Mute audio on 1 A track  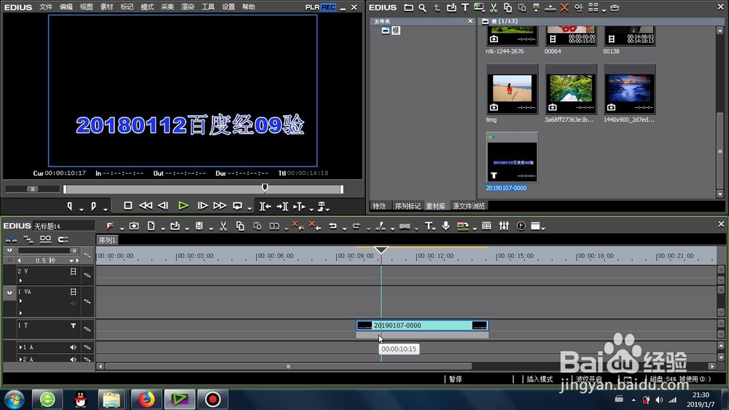point(73,347)
